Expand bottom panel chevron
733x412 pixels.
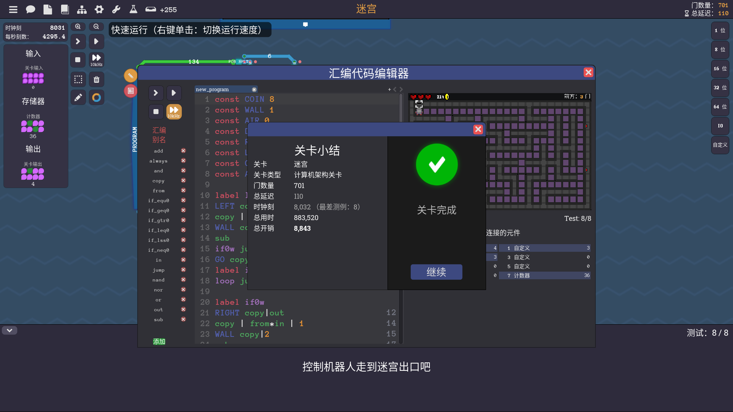coord(10,330)
